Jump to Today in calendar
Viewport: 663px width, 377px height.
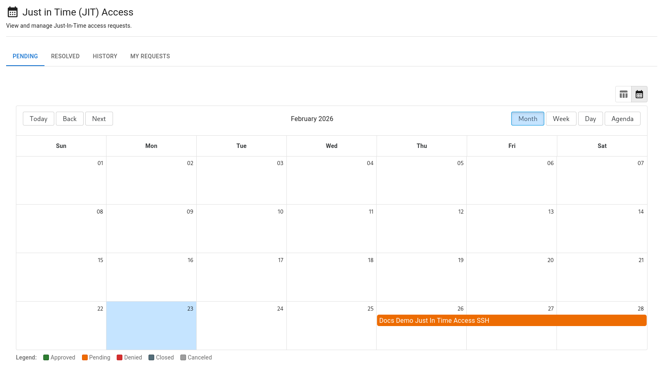(x=38, y=119)
